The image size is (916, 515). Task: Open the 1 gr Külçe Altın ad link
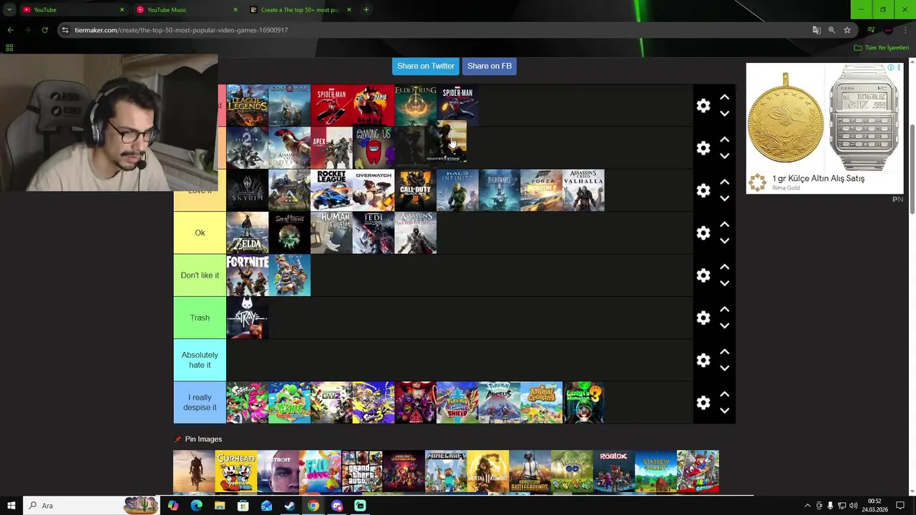[x=818, y=179]
